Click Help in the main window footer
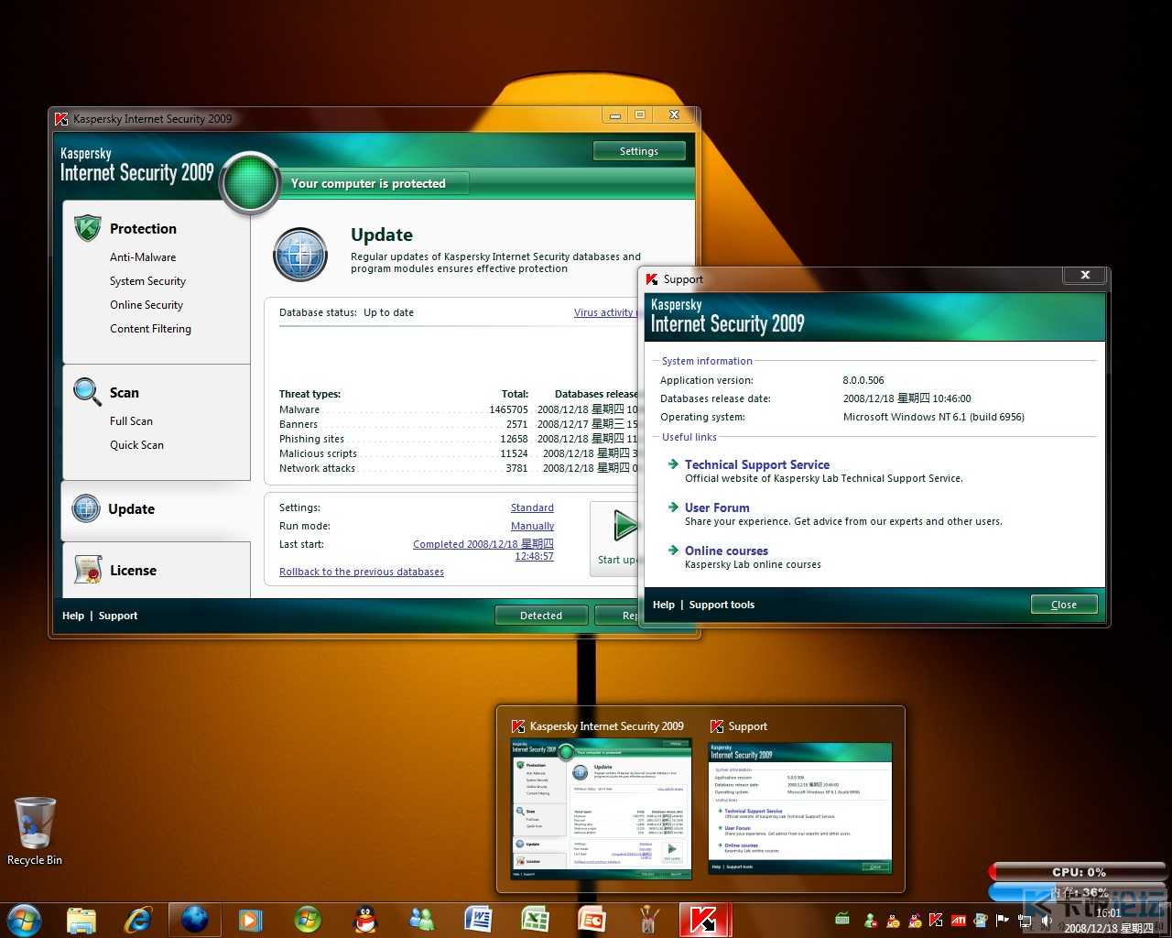This screenshot has width=1172, height=938. pyautogui.click(x=73, y=616)
